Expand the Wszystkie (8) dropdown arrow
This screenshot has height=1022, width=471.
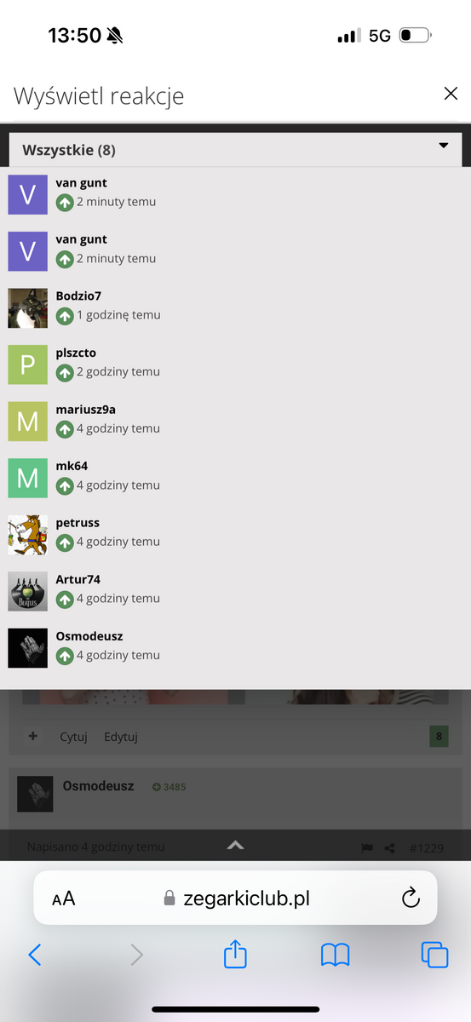[x=443, y=146]
